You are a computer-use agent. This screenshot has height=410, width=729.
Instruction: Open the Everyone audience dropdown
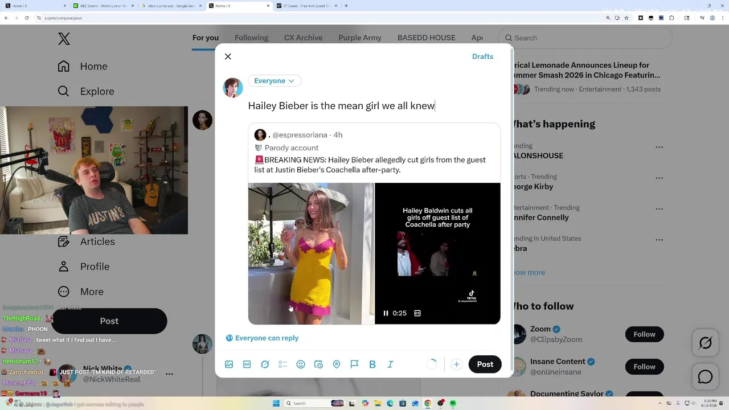tap(275, 81)
